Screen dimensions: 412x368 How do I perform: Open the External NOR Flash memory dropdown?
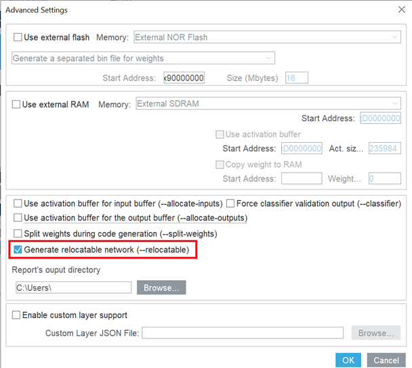pos(267,37)
